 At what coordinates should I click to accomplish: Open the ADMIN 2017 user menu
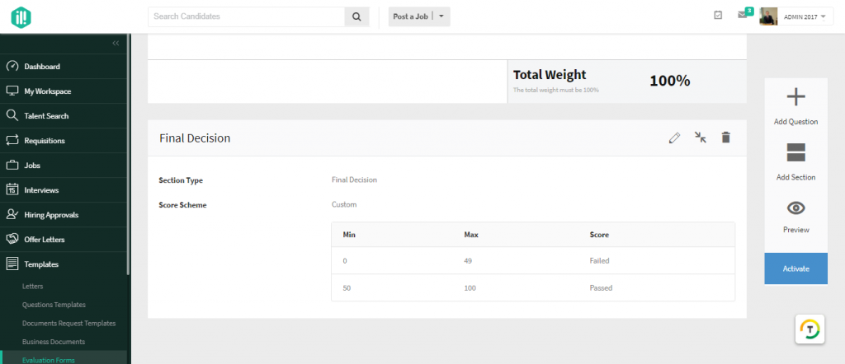point(804,17)
